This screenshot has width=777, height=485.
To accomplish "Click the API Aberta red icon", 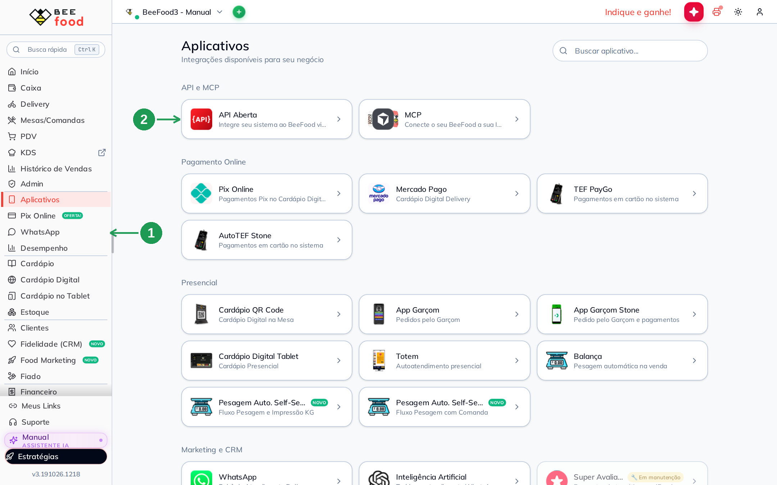I will pos(201,119).
